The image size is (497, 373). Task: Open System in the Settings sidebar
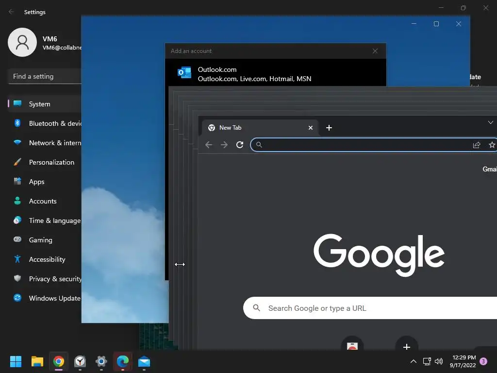coord(45,104)
